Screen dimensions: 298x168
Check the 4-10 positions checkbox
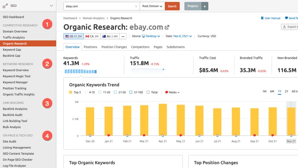pos(86,92)
